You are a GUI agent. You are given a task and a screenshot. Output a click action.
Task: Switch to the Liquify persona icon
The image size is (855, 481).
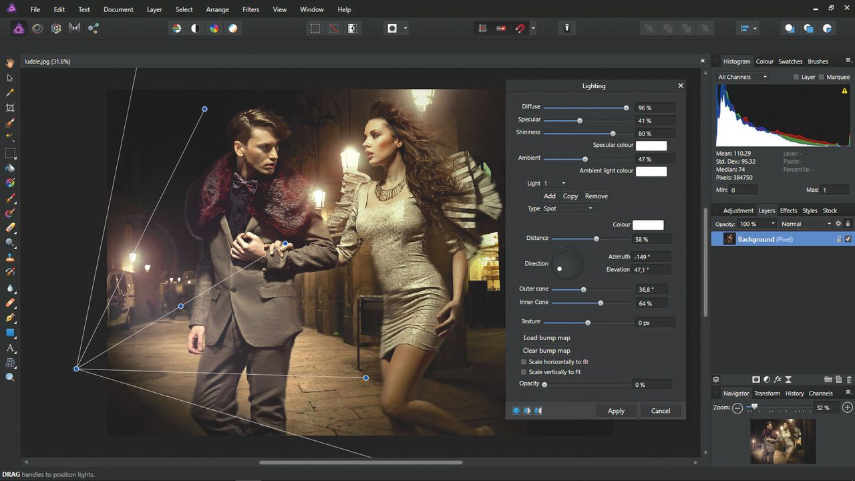point(37,29)
